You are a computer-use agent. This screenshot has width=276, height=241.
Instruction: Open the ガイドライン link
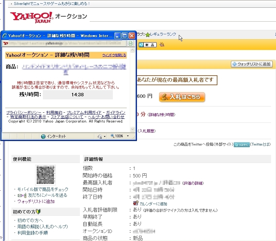tap(116, 112)
